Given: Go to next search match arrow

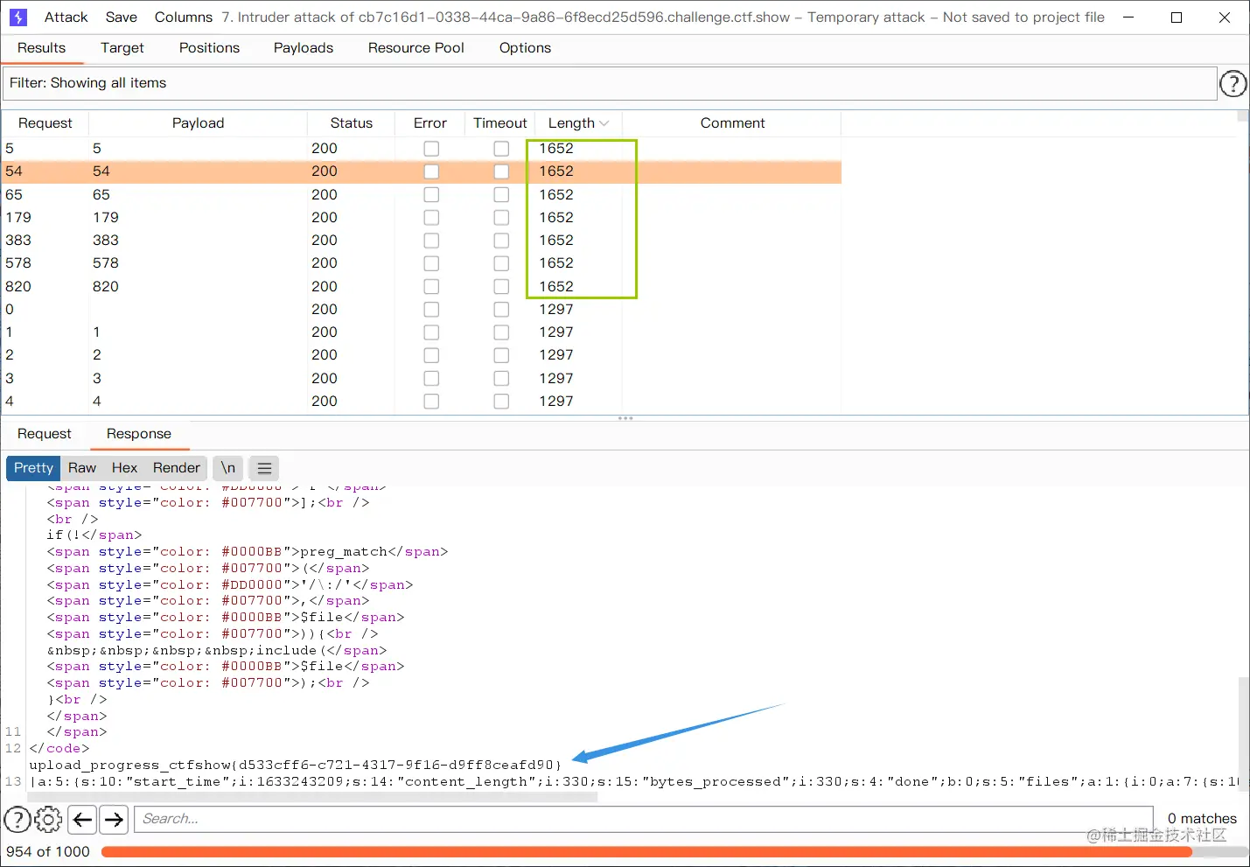Looking at the screenshot, I should coord(114,819).
